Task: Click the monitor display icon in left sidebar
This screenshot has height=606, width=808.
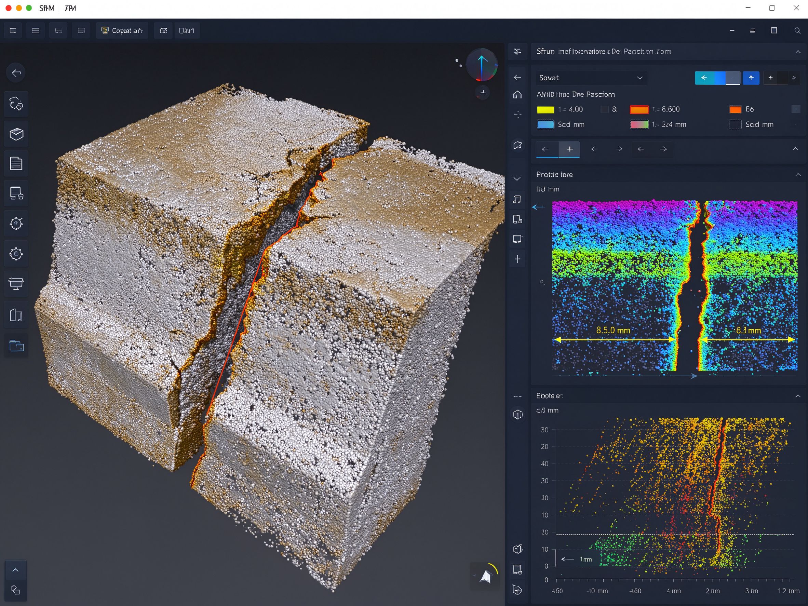Action: tap(16, 283)
